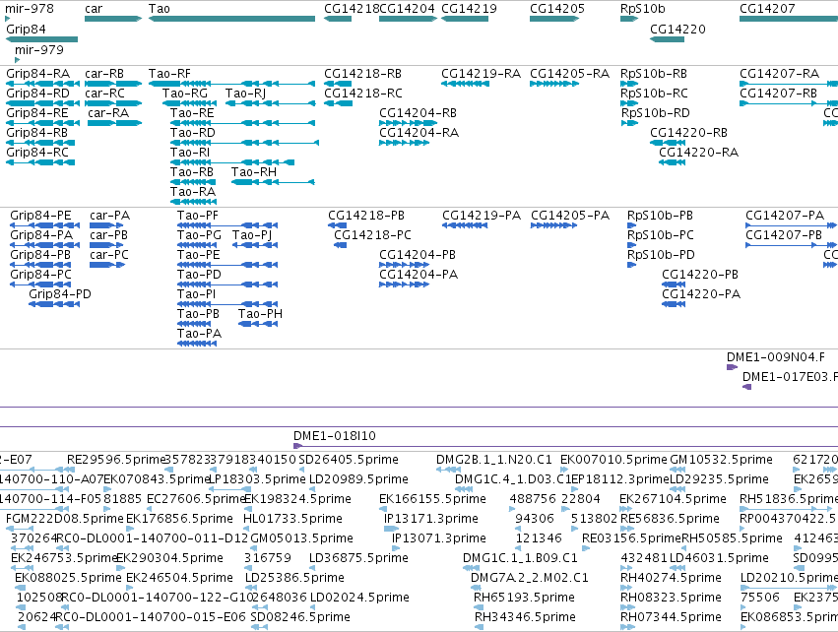Click protein Tao-PA
This screenshot has width=838, height=632.
(x=197, y=344)
